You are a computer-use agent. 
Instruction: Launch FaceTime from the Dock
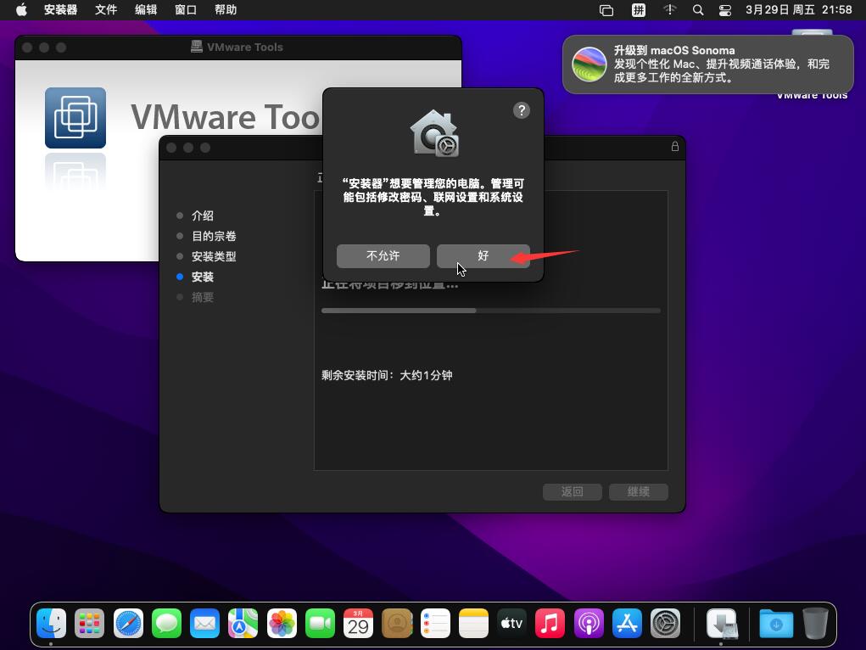(x=319, y=624)
